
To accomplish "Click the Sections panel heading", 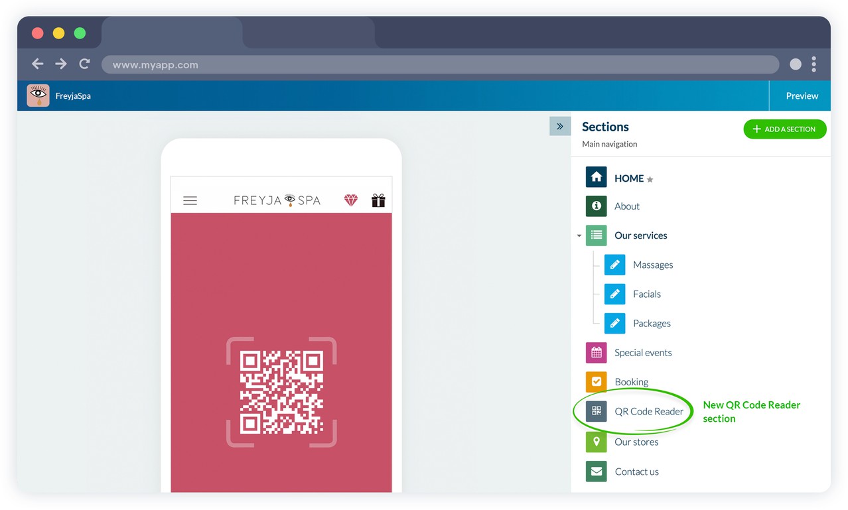I will click(605, 127).
